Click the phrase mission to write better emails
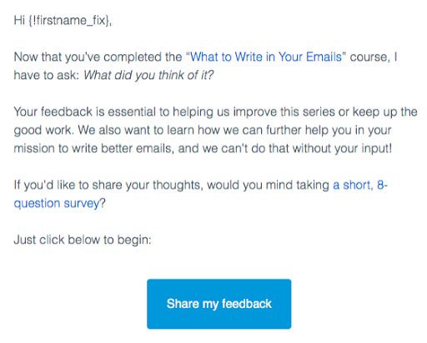This screenshot has height=343, width=427. point(93,148)
